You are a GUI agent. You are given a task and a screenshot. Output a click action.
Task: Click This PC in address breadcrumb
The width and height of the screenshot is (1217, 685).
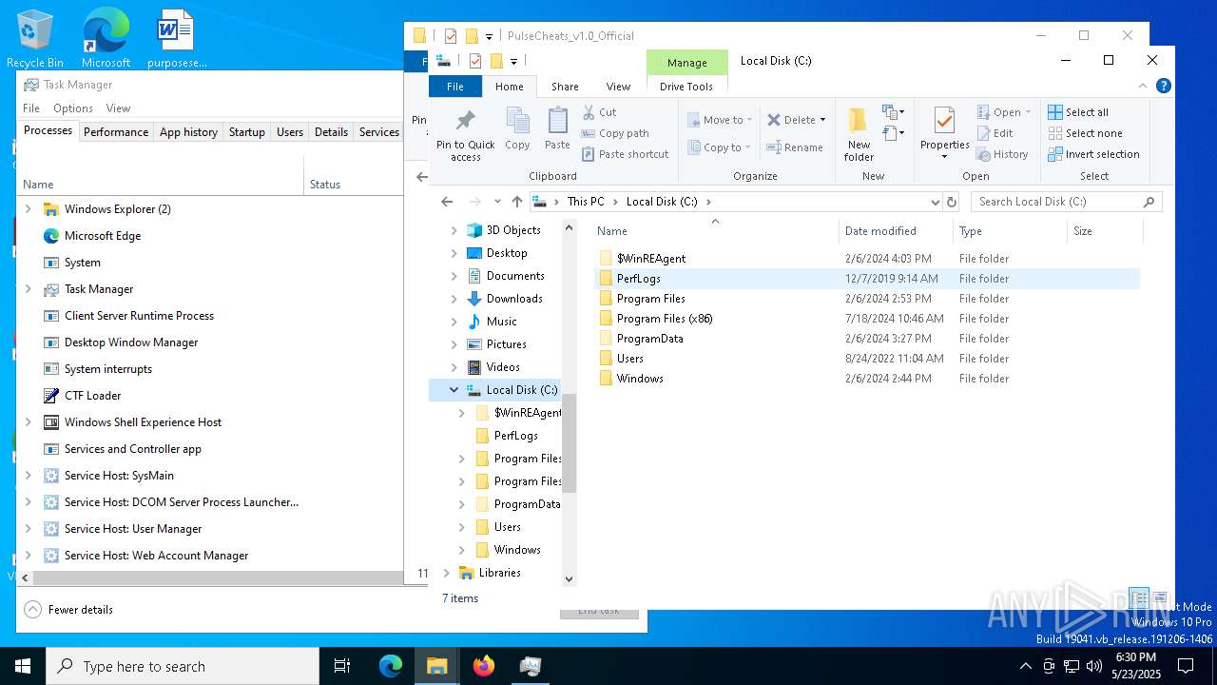pyautogui.click(x=585, y=202)
